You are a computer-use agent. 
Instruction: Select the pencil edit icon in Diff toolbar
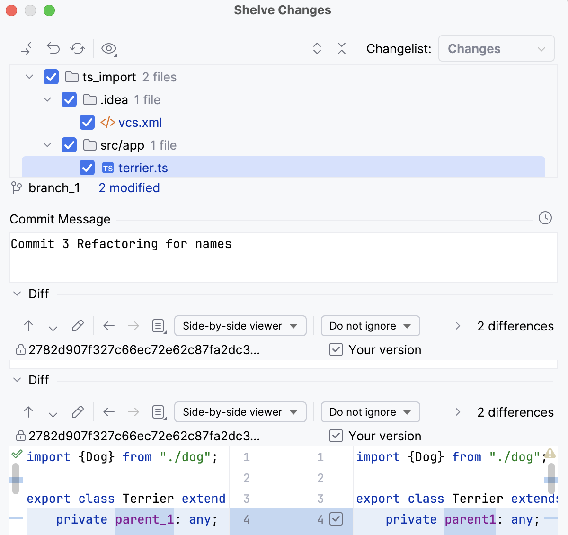pos(78,326)
